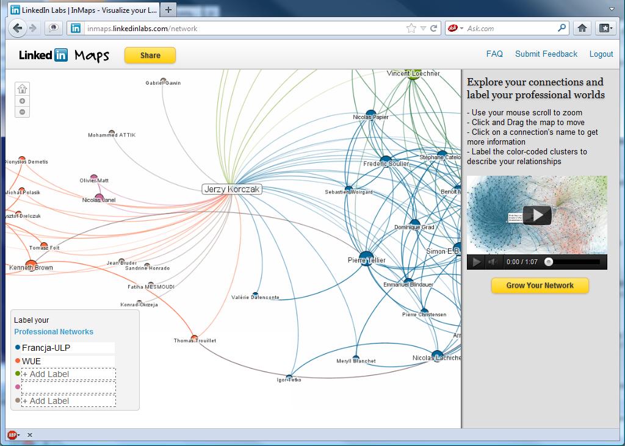Open the bookmarks menu button
Screen dimensions: 625x446
(x=605, y=28)
